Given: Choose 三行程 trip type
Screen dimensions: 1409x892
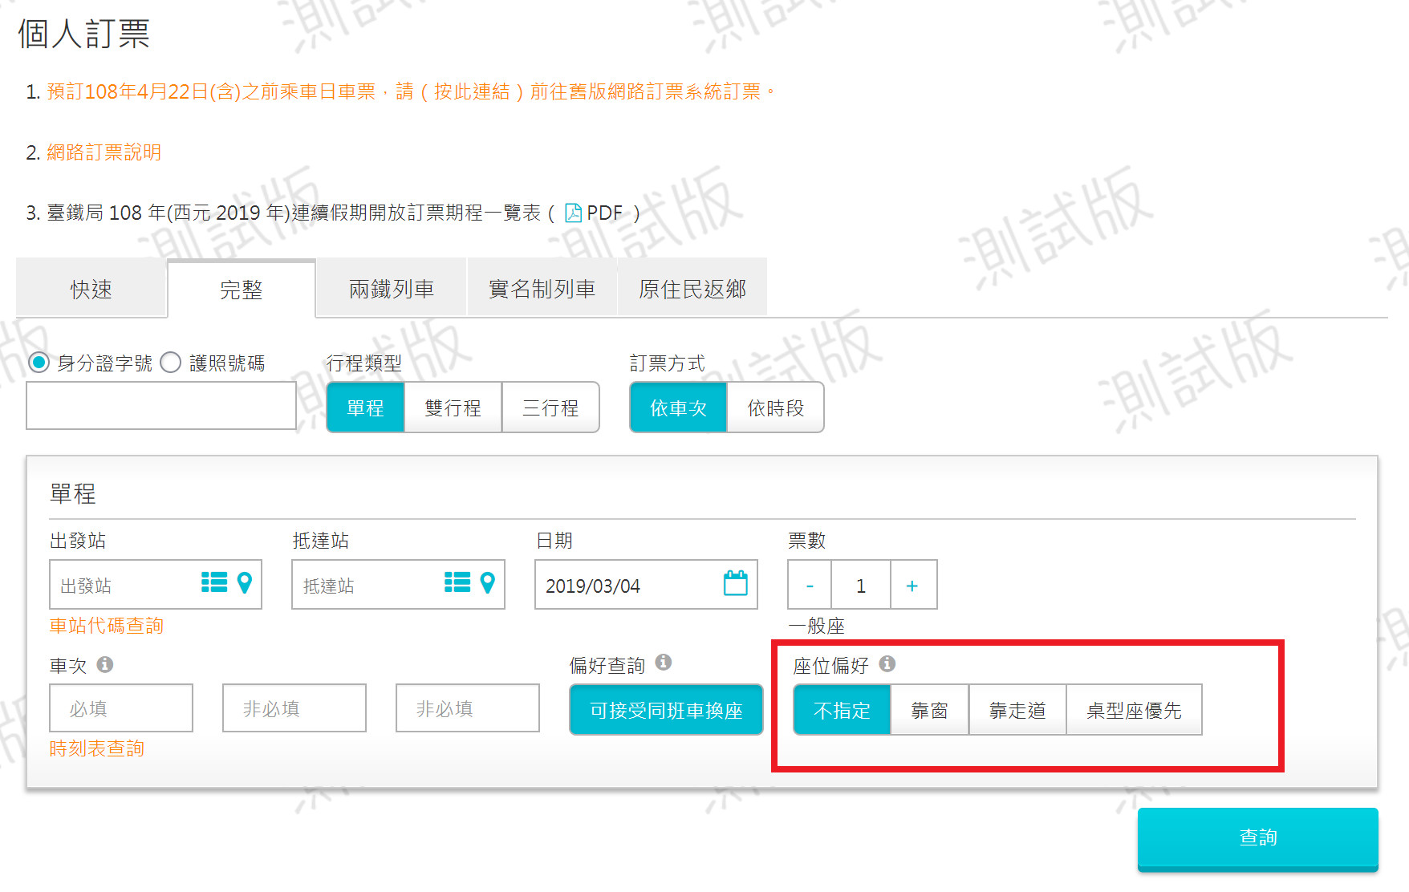Looking at the screenshot, I should coord(550,407).
